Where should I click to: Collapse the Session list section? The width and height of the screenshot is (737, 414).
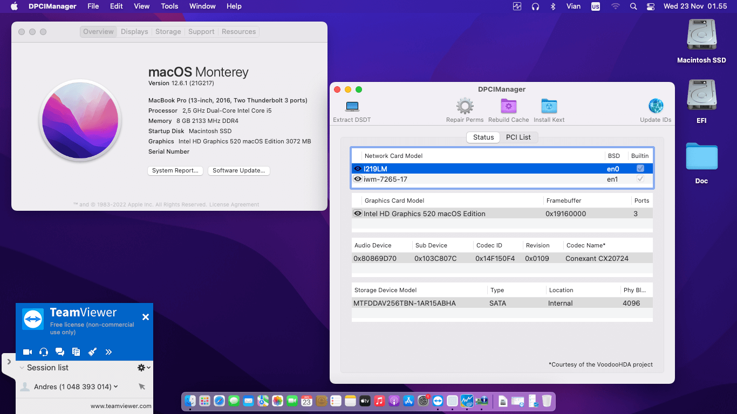pos(21,368)
